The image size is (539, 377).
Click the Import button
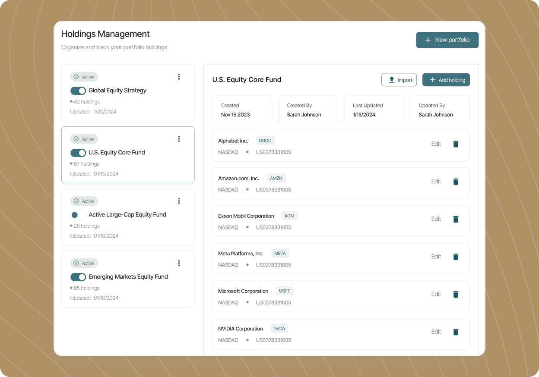pyautogui.click(x=399, y=80)
